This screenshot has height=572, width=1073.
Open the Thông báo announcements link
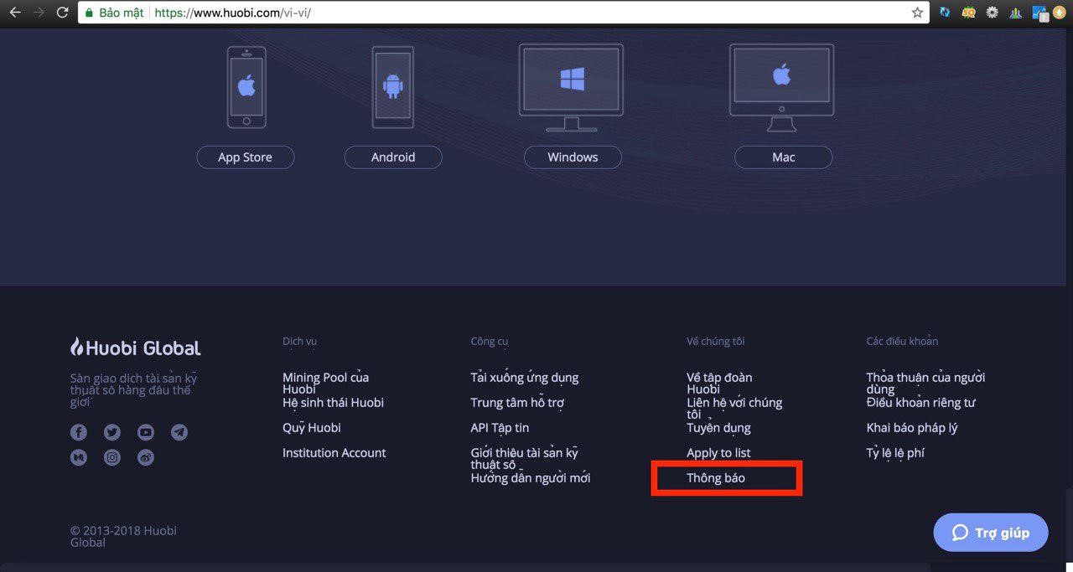tap(716, 478)
